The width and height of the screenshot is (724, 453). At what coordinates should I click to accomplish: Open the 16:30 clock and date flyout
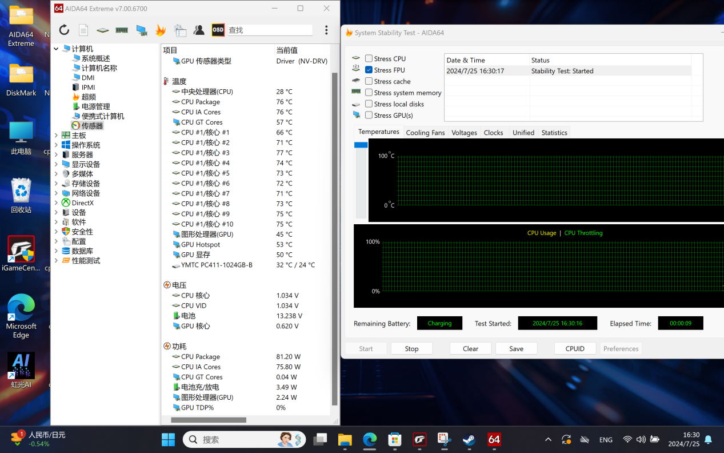pyautogui.click(x=683, y=439)
